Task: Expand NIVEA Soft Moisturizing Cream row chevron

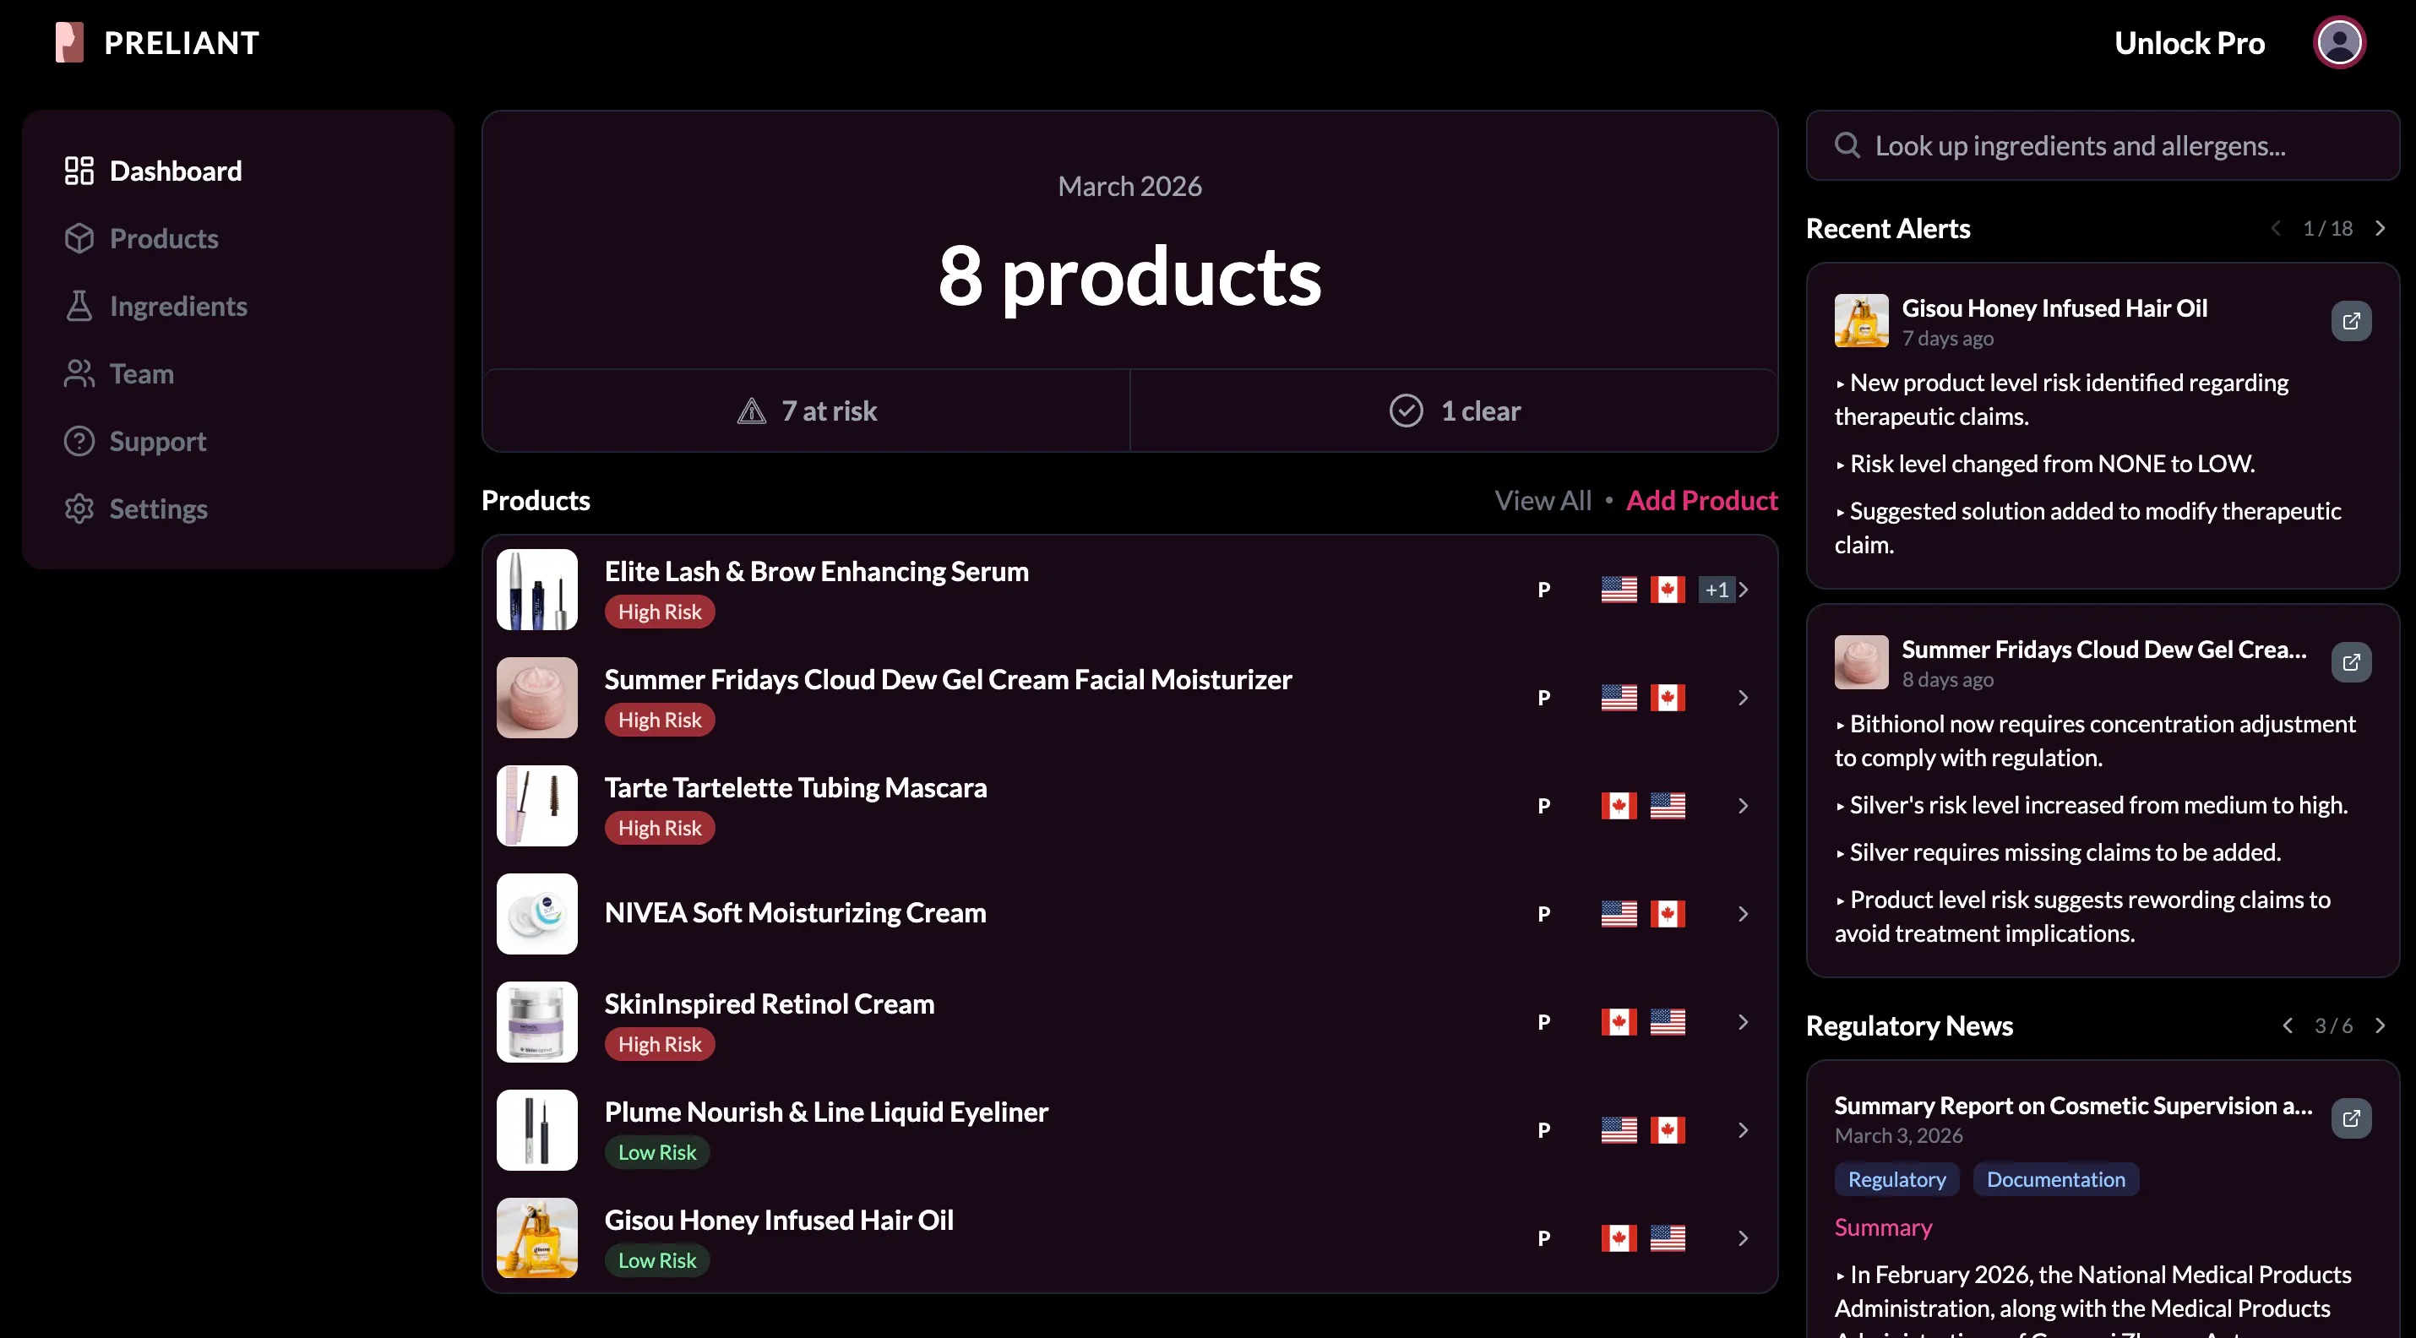Action: [1744, 914]
